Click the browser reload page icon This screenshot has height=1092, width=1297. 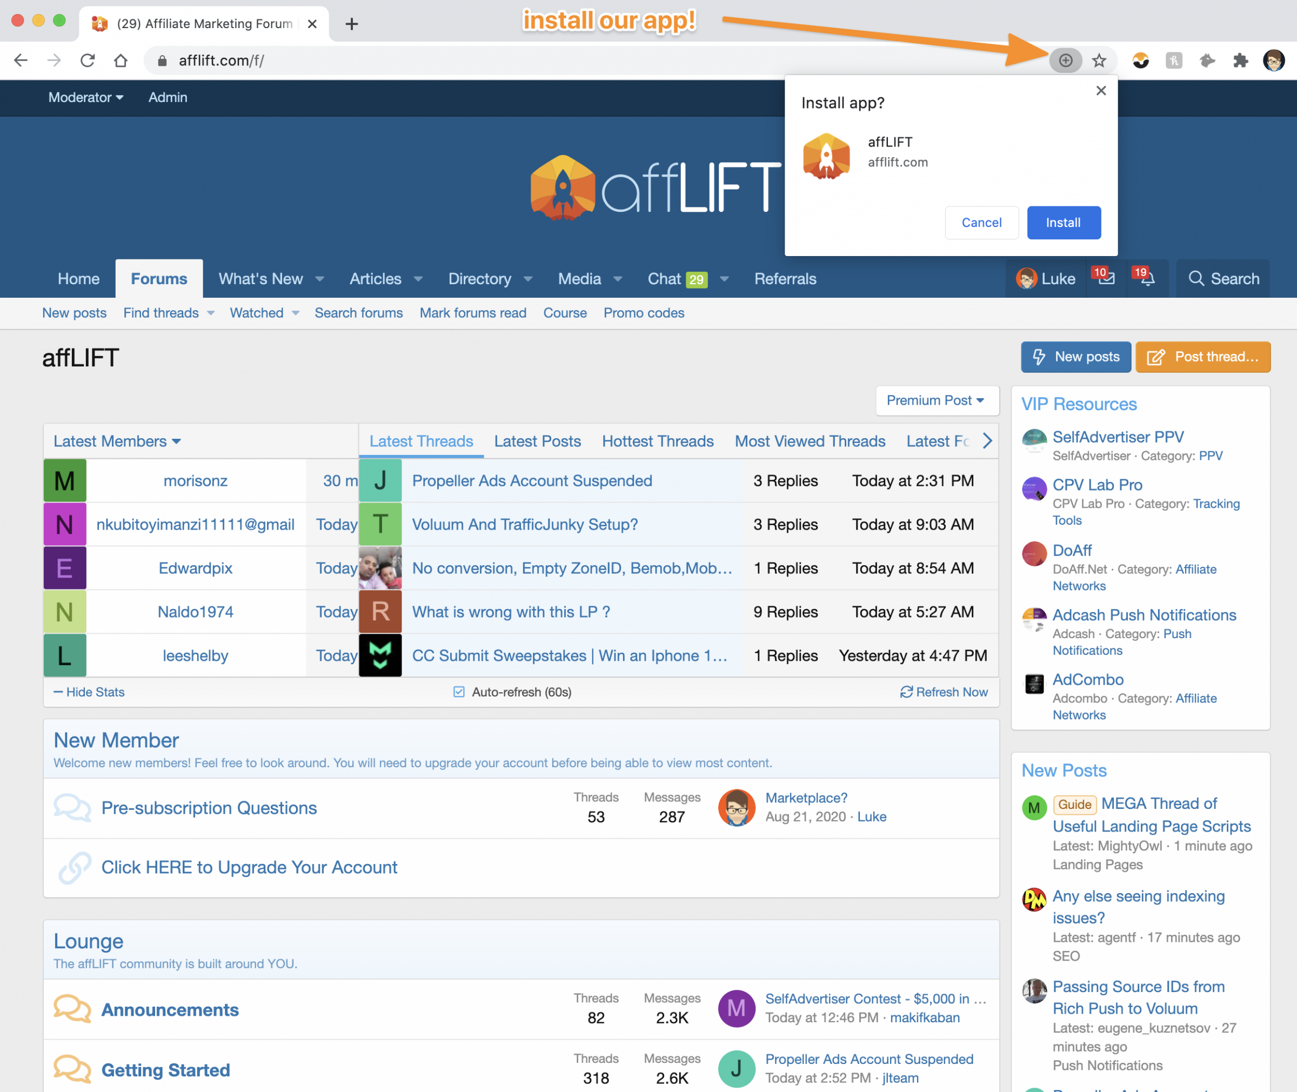tap(88, 60)
